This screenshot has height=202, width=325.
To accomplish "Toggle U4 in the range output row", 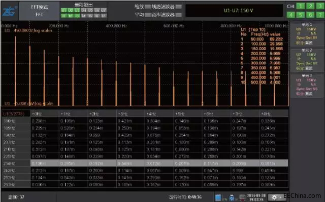I will click(84, 10).
